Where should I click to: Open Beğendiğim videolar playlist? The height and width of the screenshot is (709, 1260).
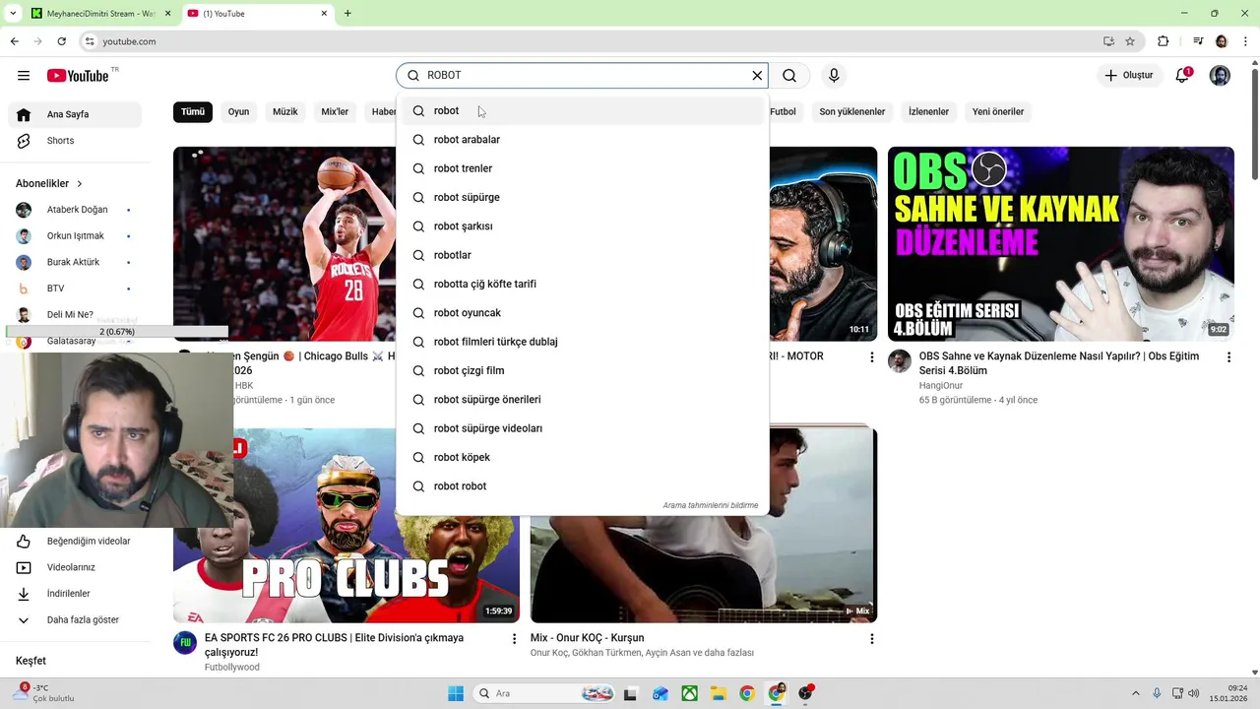75,541
